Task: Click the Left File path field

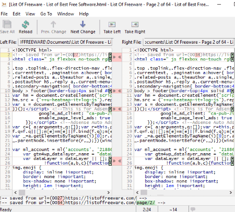Action: click(x=65, y=42)
